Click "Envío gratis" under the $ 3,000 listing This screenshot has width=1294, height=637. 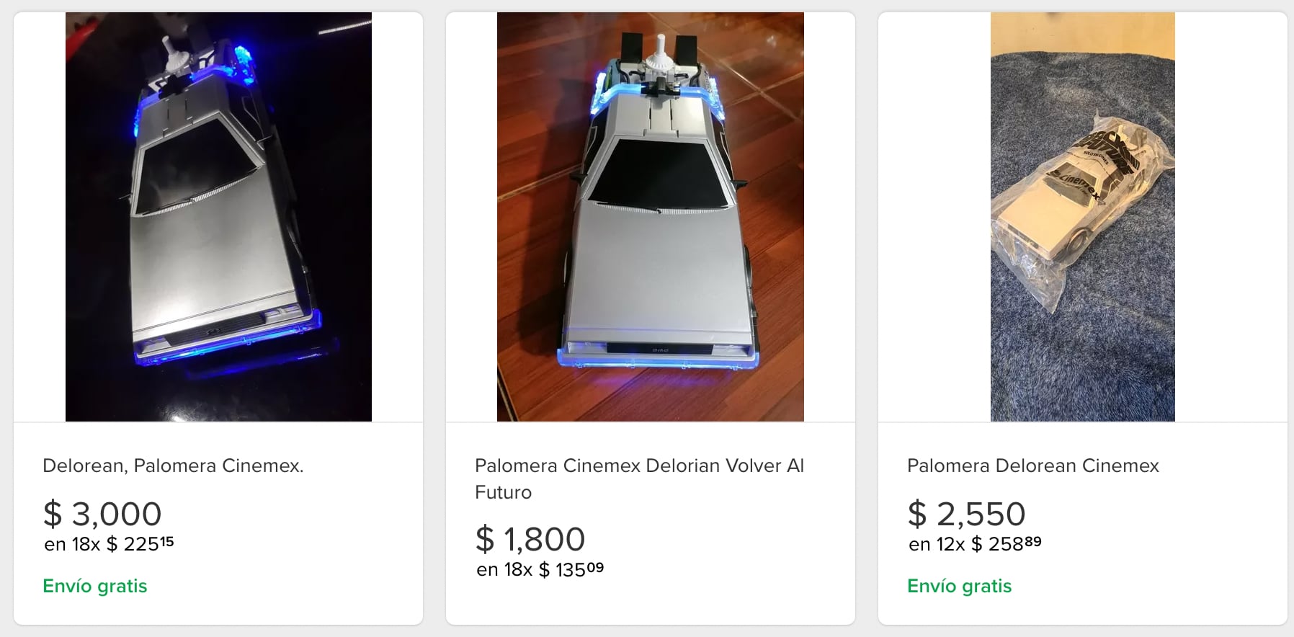coord(95,586)
